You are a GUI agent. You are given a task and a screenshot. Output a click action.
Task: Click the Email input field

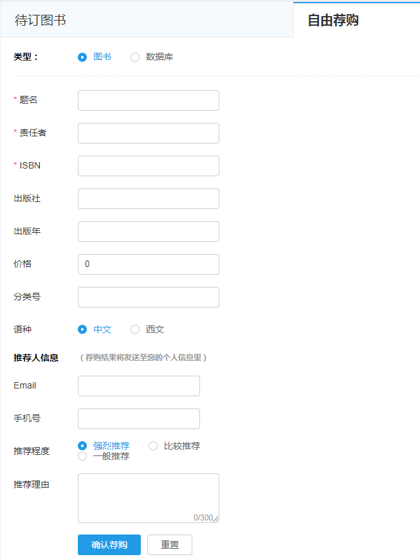click(x=138, y=385)
